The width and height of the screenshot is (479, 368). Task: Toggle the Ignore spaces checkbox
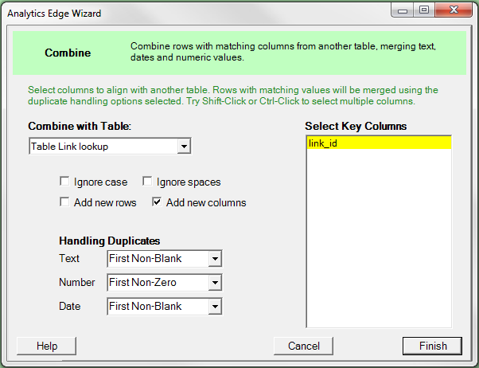(147, 182)
